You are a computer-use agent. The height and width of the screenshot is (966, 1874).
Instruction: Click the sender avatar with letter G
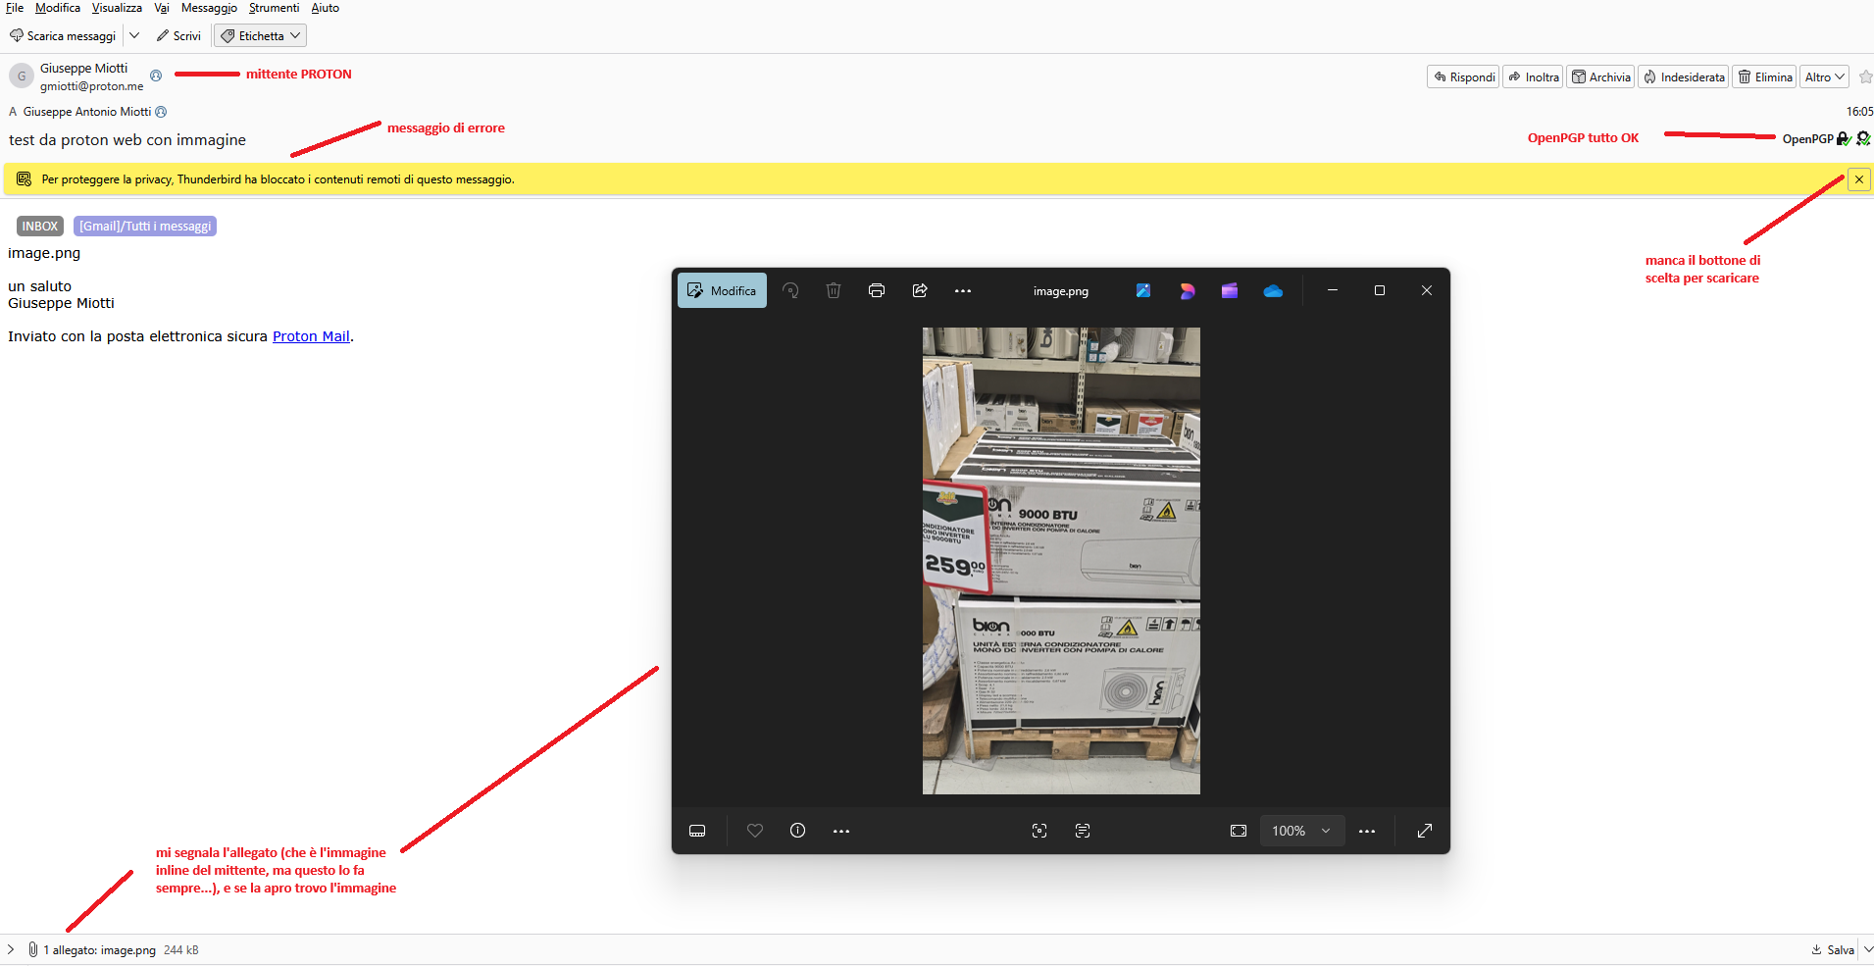[x=22, y=76]
